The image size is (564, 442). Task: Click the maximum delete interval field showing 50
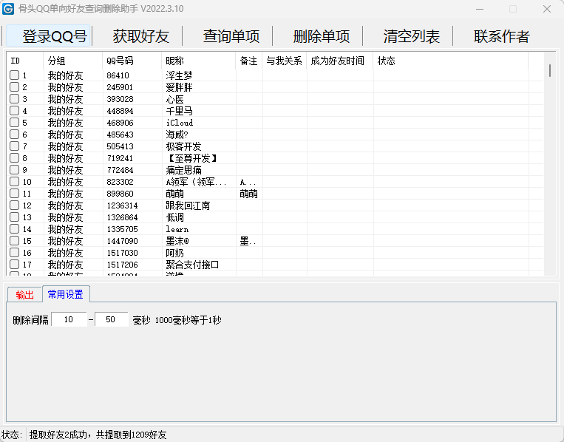point(111,319)
